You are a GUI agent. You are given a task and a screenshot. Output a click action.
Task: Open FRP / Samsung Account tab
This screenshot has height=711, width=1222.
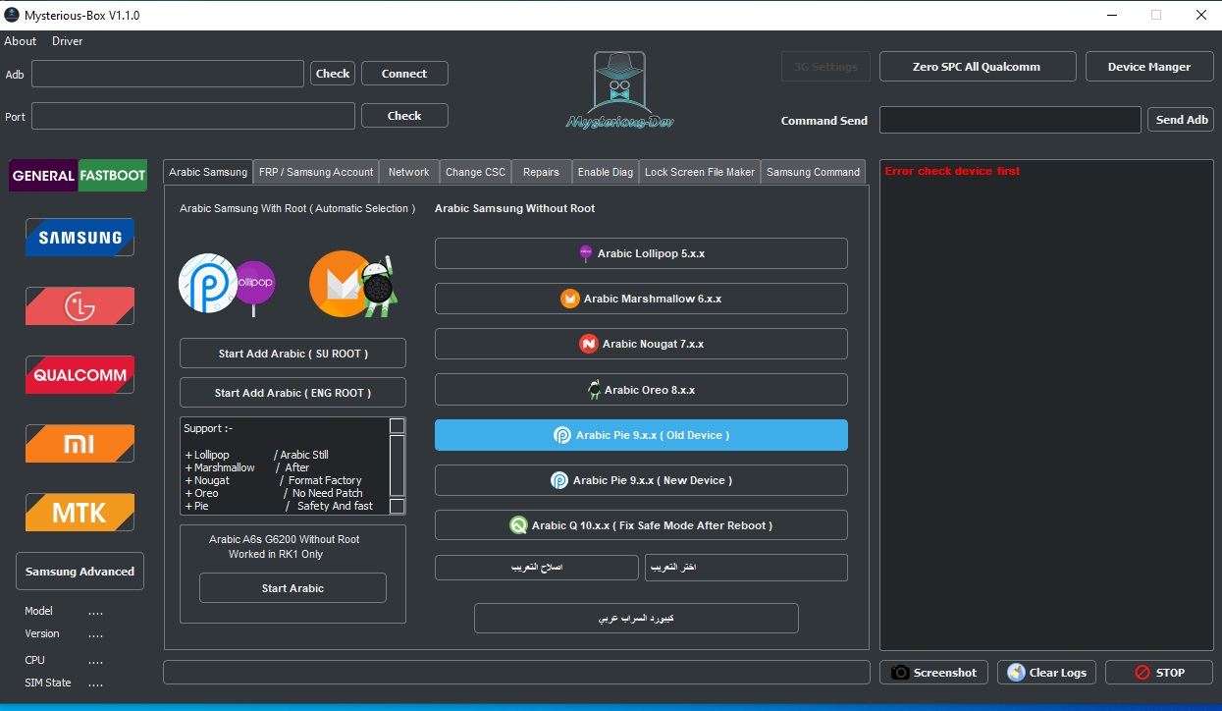tap(316, 172)
